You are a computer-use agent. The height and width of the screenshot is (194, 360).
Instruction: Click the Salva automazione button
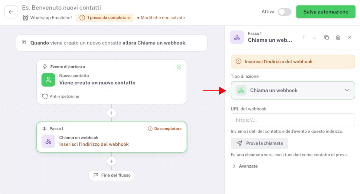[326, 12]
